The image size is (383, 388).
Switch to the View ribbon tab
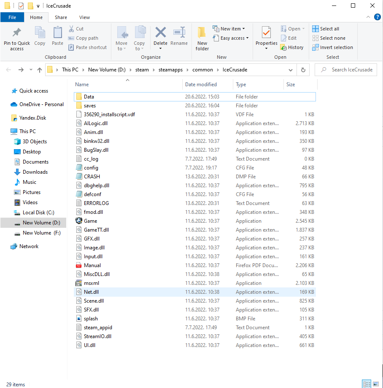coord(84,17)
